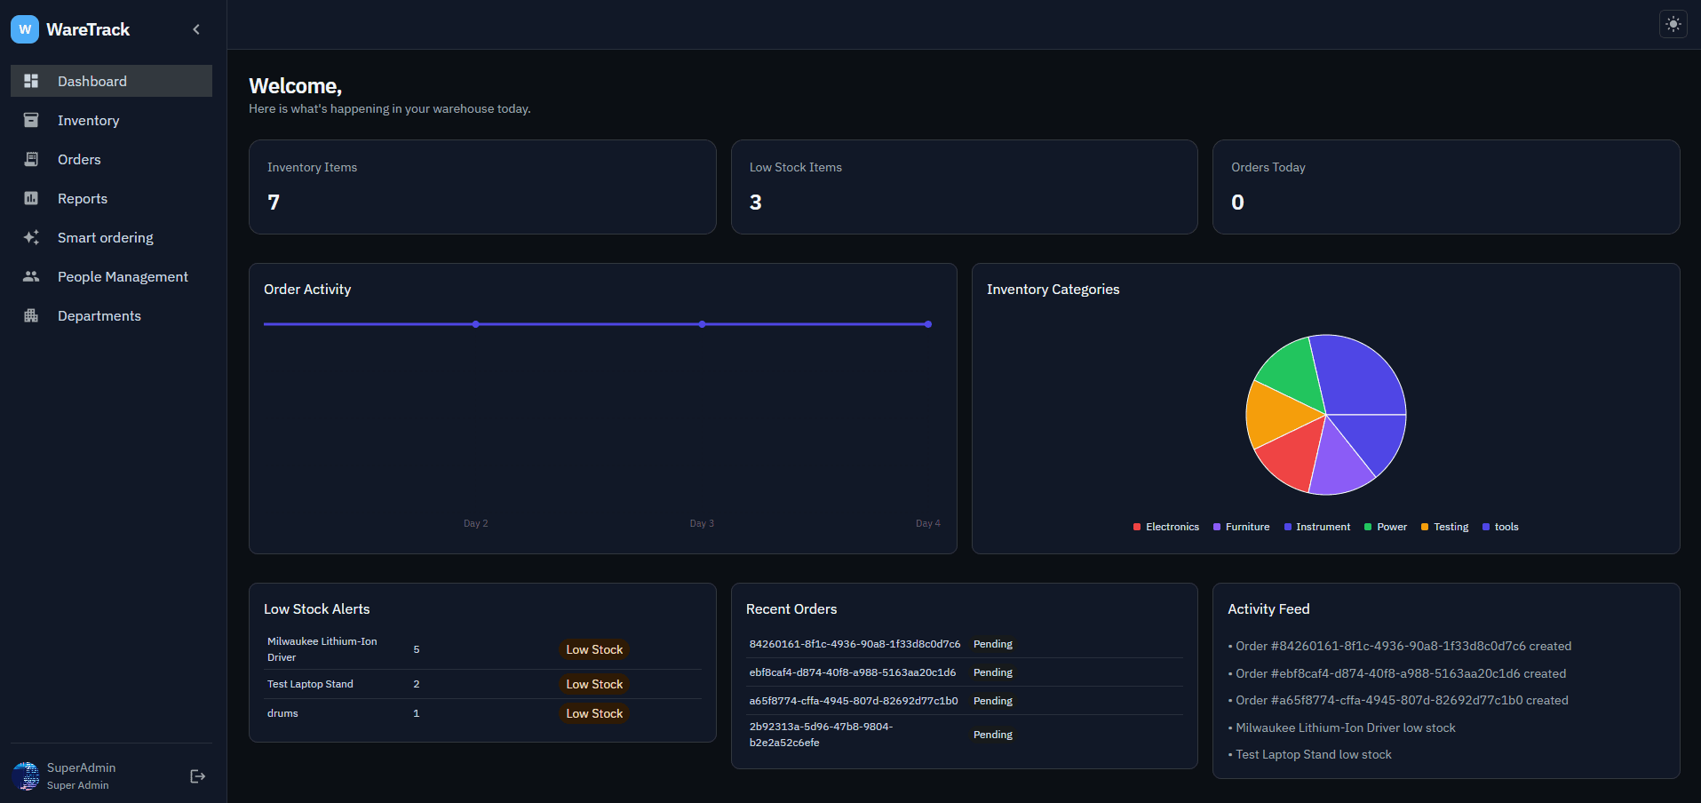Toggle Power in Inventory Categories legend

coord(1385,527)
